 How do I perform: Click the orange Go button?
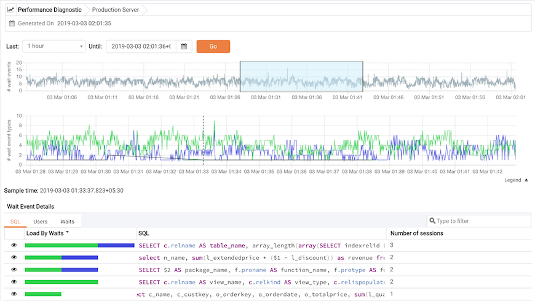tap(213, 46)
